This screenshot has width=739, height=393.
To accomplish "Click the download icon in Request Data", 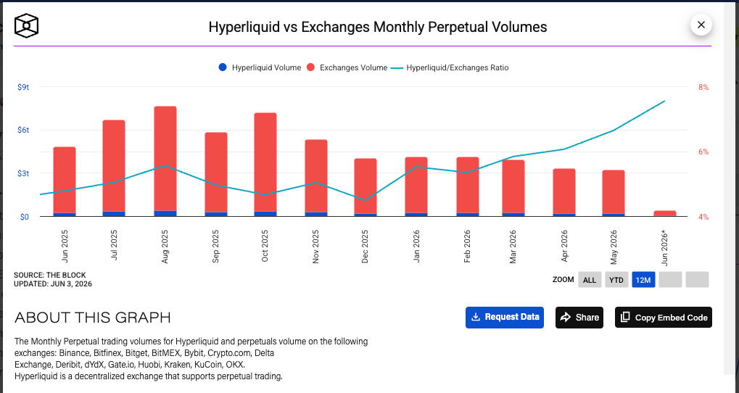I will click(x=476, y=317).
